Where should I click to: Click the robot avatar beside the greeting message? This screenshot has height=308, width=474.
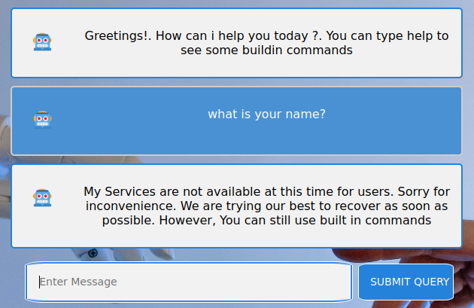[42, 42]
